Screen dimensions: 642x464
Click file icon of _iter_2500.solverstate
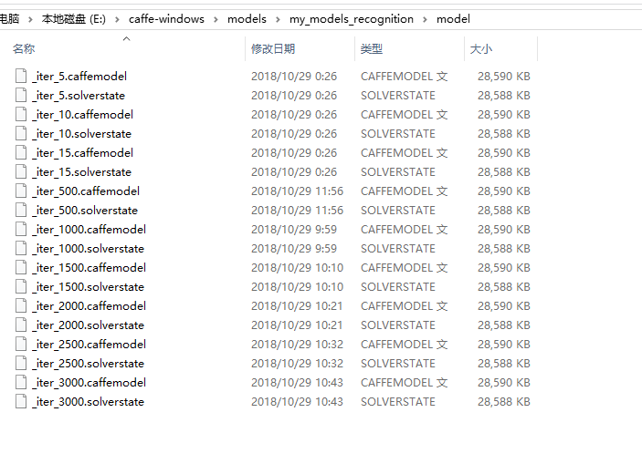coord(21,364)
